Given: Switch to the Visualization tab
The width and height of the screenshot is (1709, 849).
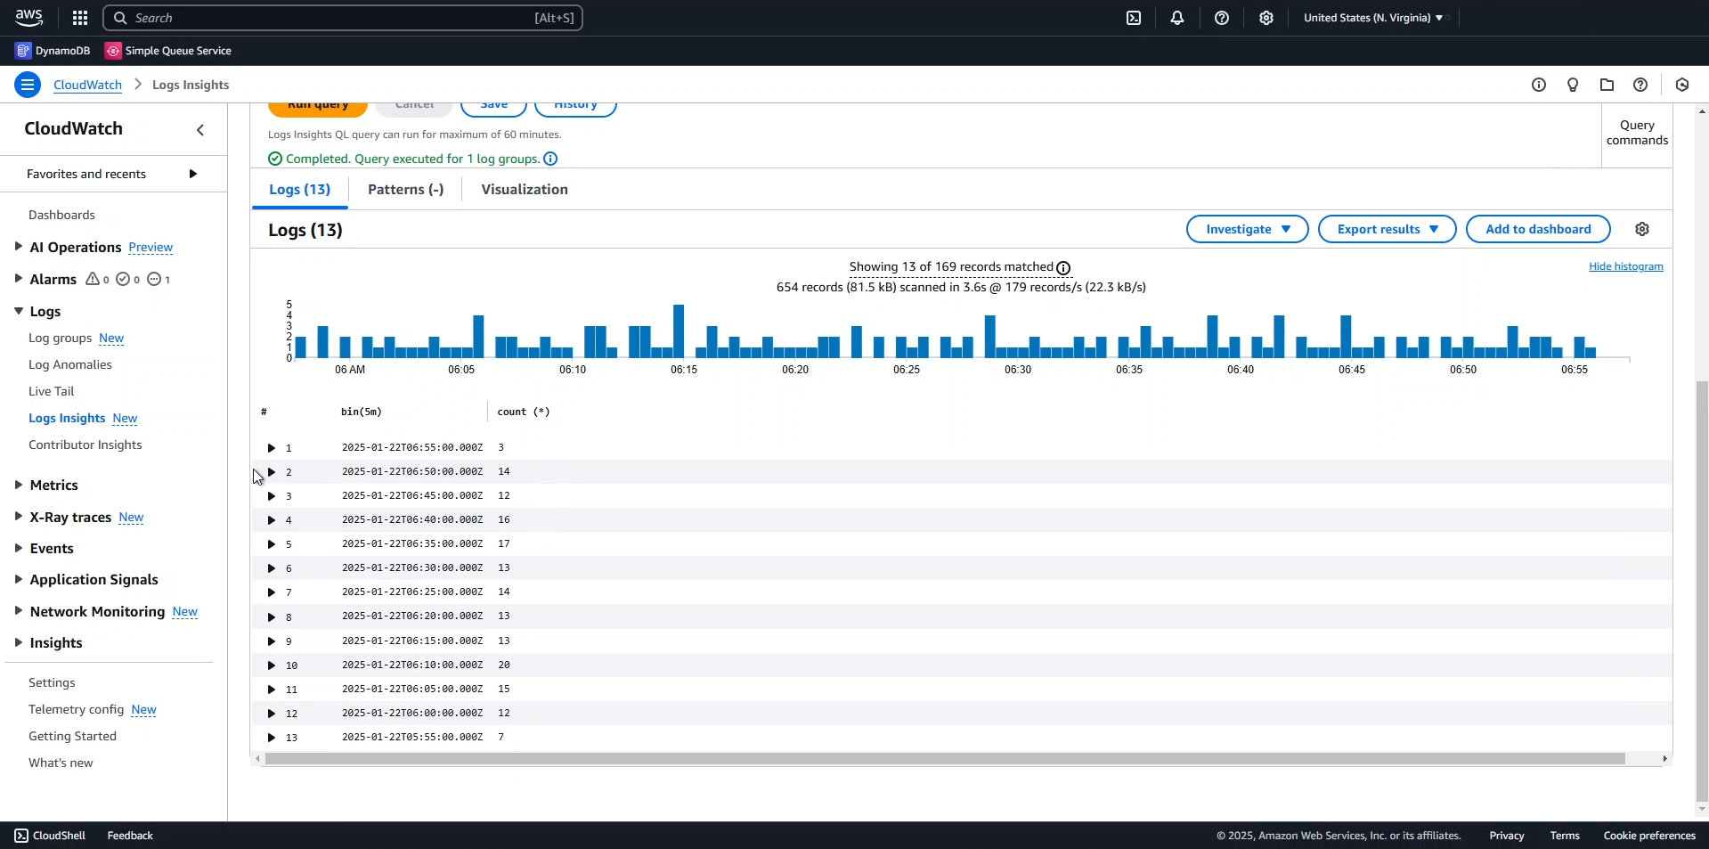Looking at the screenshot, I should (524, 190).
